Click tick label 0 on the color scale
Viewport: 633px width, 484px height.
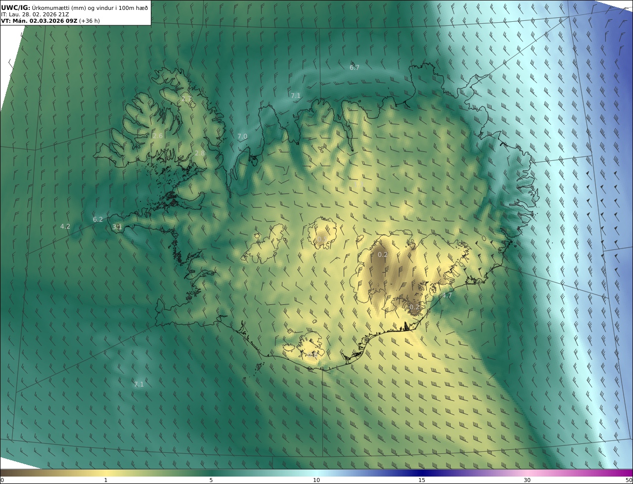click(x=2, y=481)
